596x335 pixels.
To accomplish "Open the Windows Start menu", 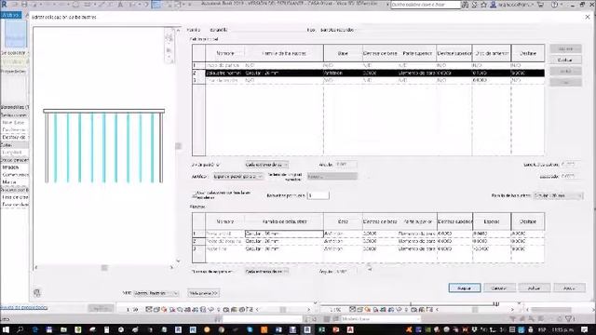I will coord(6,329).
